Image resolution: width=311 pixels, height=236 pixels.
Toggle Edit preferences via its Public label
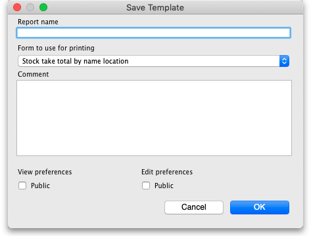click(x=164, y=186)
